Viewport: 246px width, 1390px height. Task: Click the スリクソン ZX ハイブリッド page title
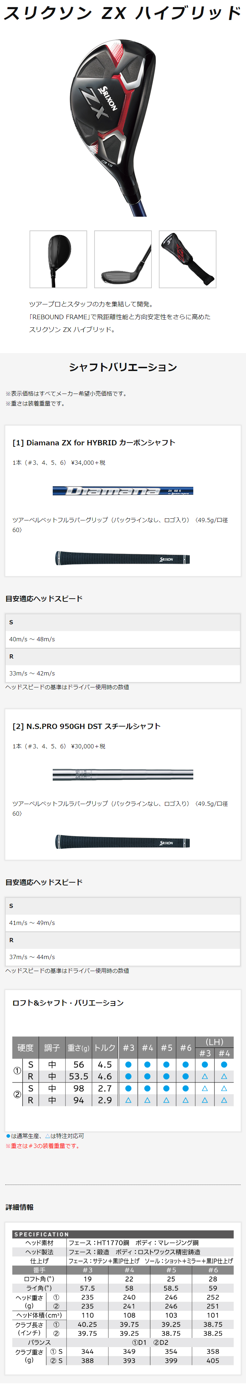123,13
